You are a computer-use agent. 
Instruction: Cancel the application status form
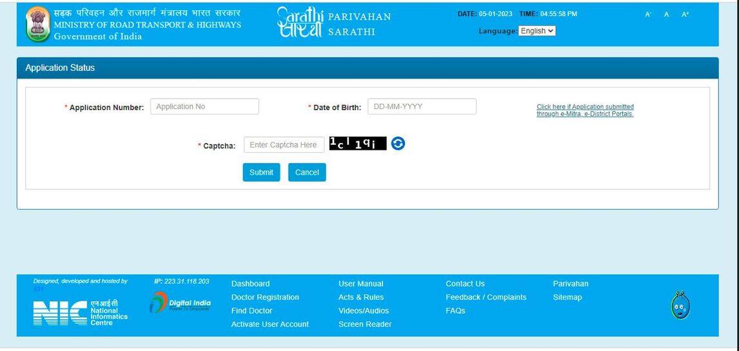[x=307, y=172]
